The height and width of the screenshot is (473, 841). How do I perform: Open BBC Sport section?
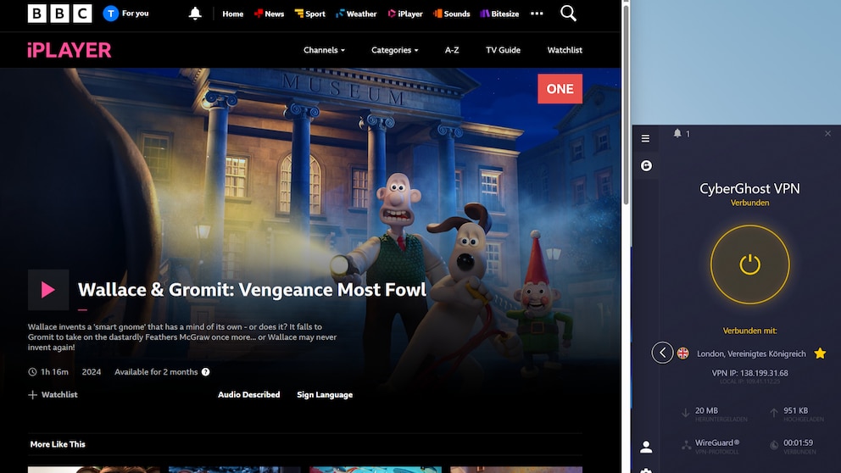[310, 14]
